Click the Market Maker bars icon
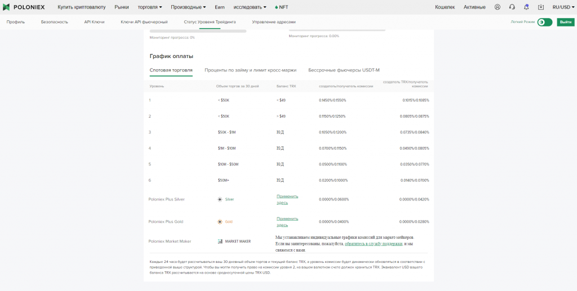577x291 pixels. coord(220,241)
